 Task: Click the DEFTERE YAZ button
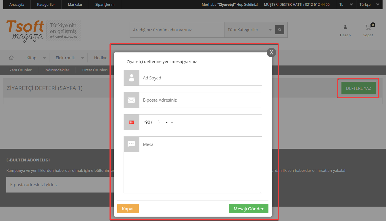[358, 88]
